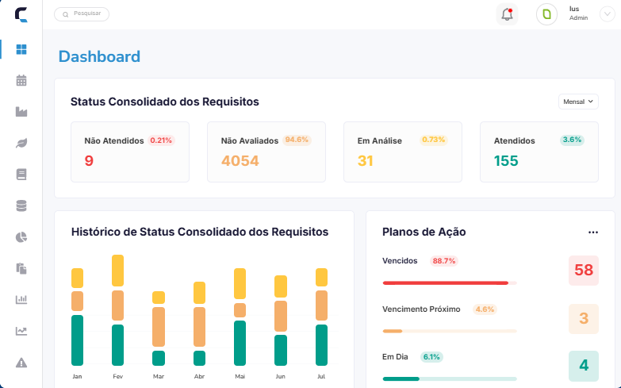This screenshot has width=621, height=388.
Task: Expand the user account chevron menu
Action: (x=608, y=14)
